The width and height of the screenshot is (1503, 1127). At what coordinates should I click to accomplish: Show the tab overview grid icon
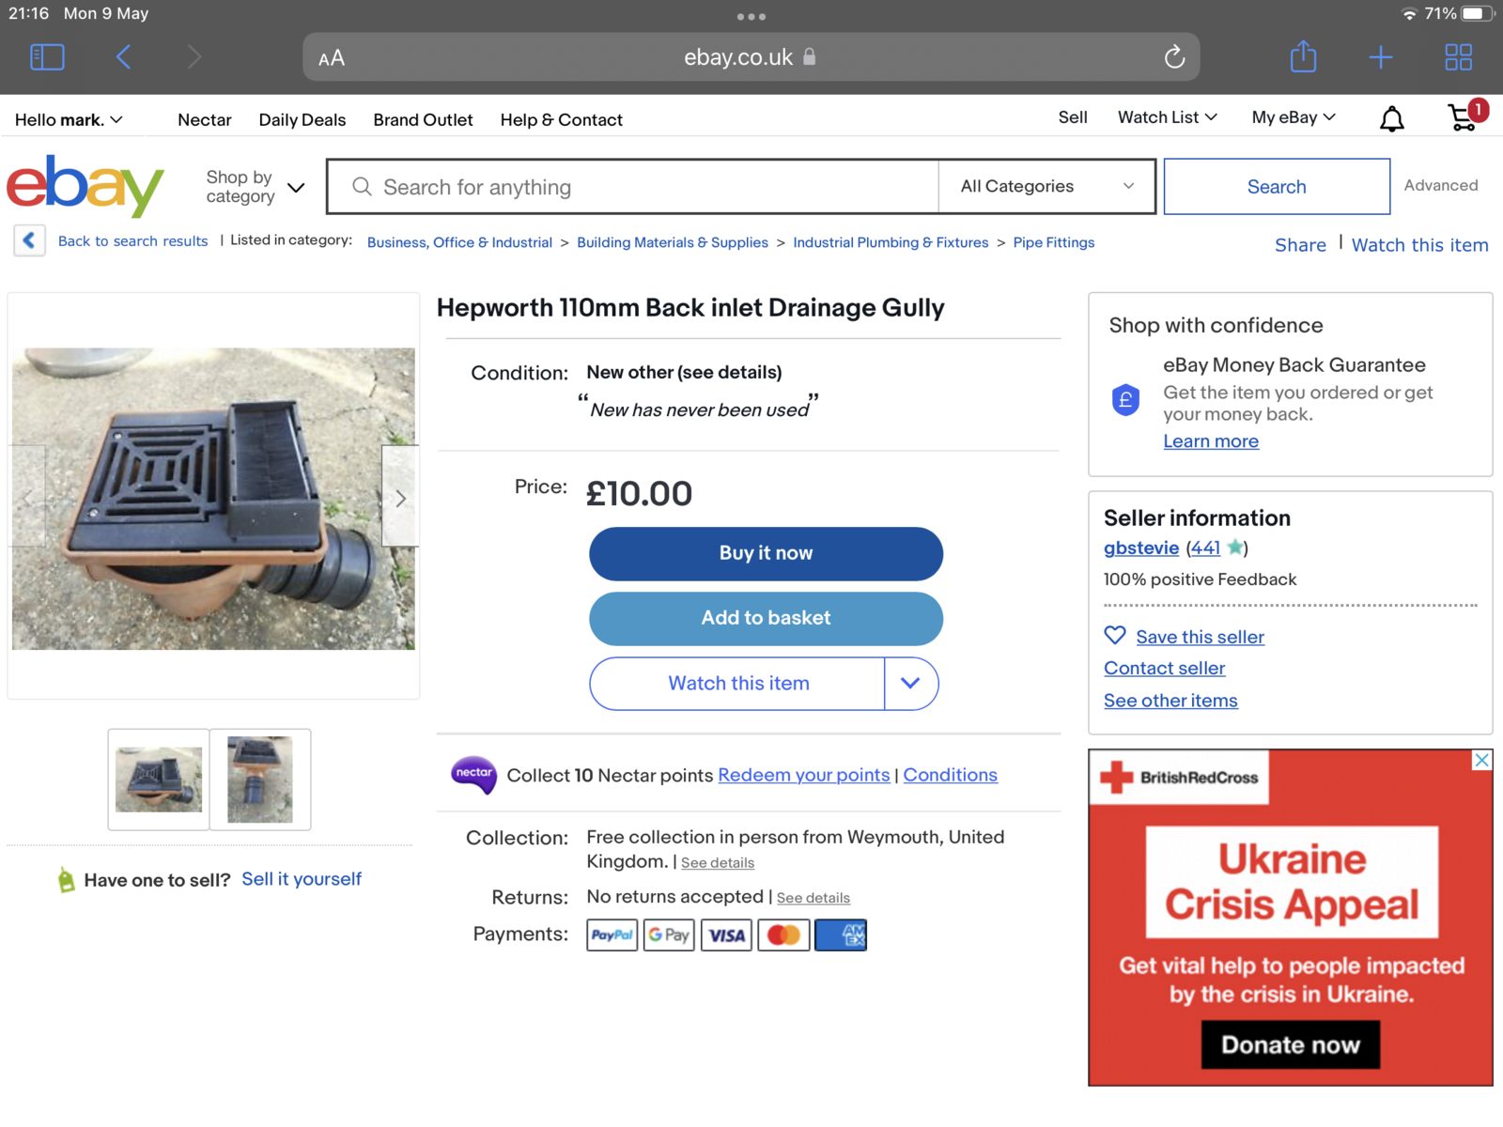(x=1458, y=57)
